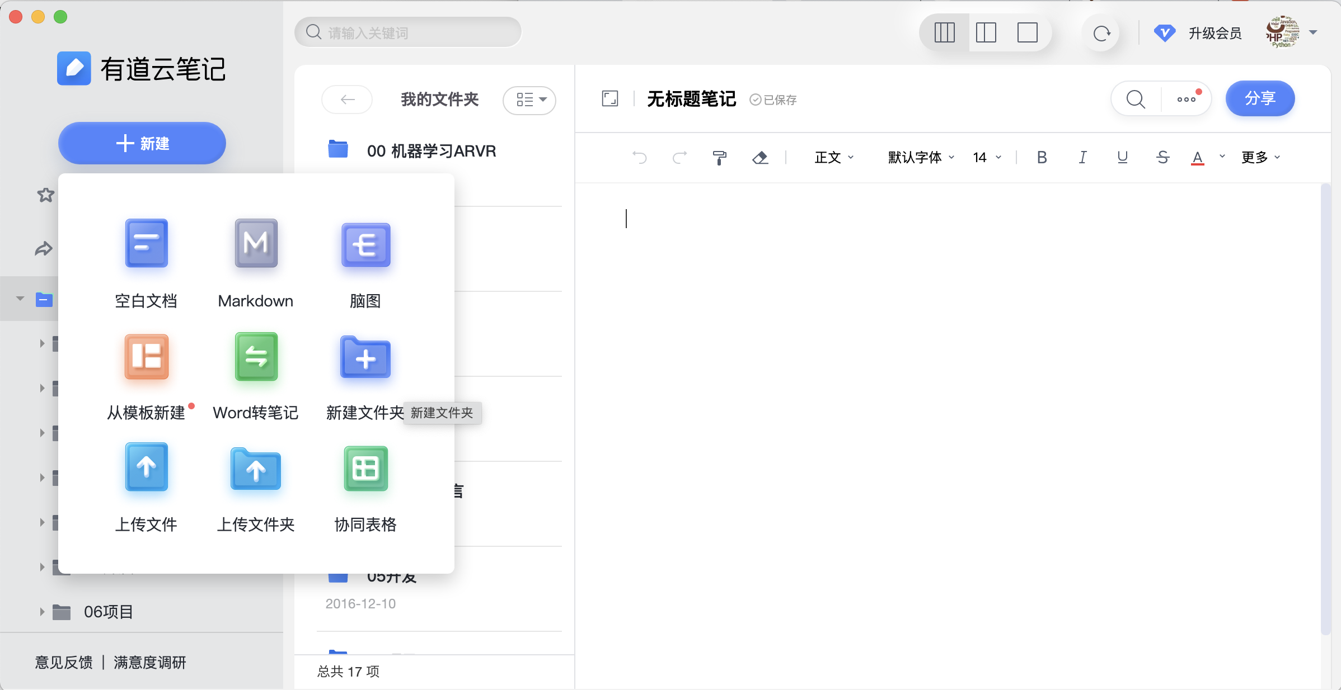Go back with the arrow button
1341x690 pixels.
pos(347,100)
